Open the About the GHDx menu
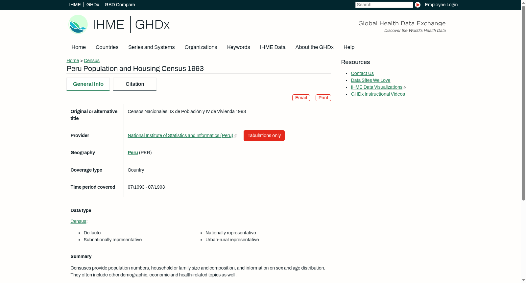 tap(315, 47)
